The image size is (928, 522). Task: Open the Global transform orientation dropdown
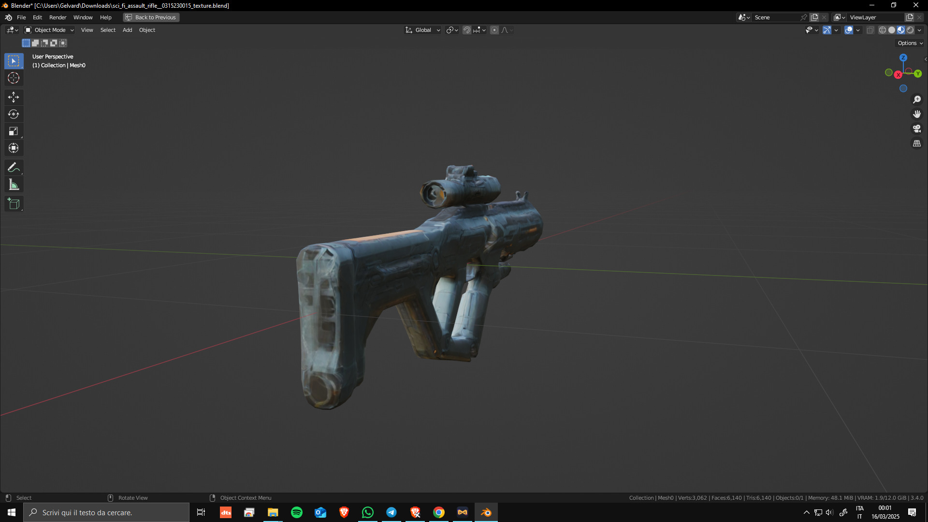coord(423,30)
